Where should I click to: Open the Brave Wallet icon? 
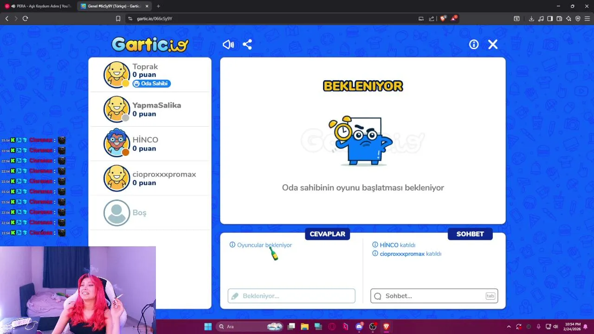(x=559, y=19)
